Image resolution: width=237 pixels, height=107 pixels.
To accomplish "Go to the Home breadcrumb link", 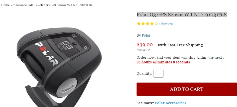I will pyautogui.click(x=5, y=5).
